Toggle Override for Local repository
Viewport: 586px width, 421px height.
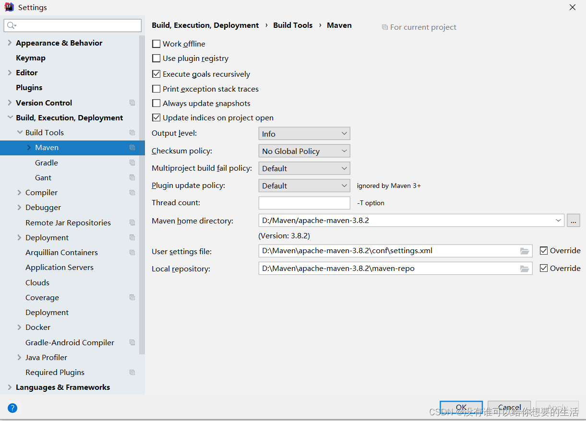coord(544,268)
